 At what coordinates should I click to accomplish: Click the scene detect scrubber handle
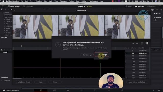coord(21,46)
